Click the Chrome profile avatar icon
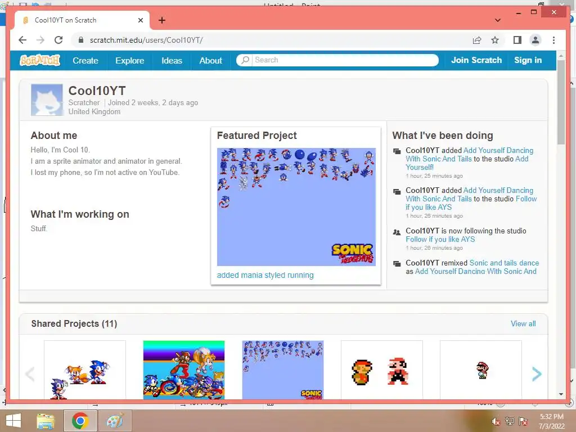This screenshot has width=576, height=432. coord(535,40)
